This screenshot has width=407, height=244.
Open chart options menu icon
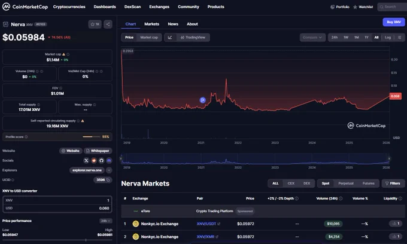(x=399, y=37)
